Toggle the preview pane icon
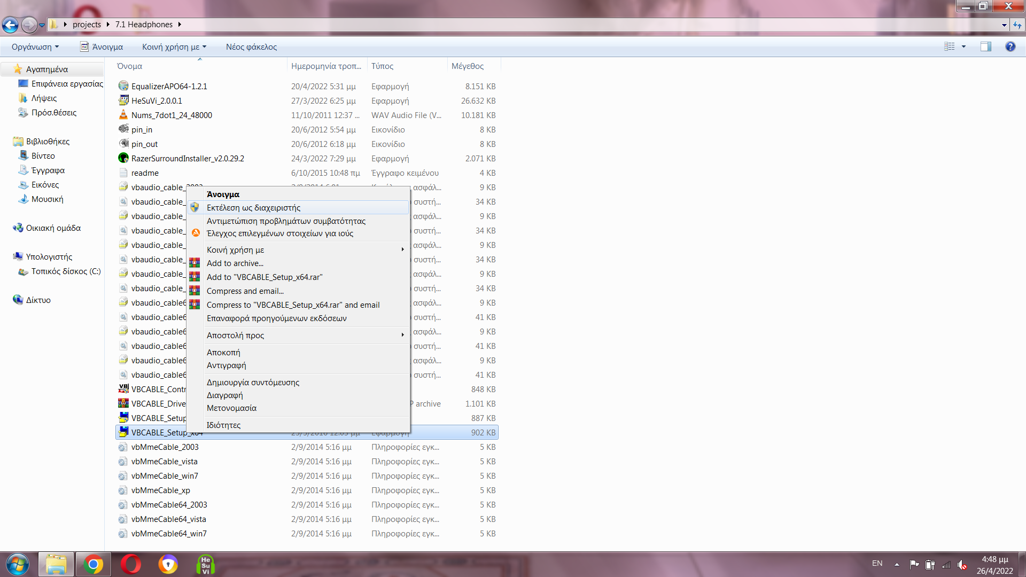1026x577 pixels. click(x=985, y=46)
